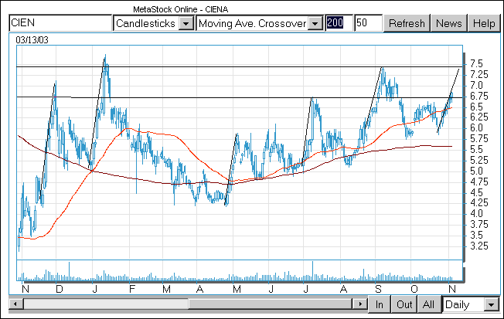
Task: Click the 6.75 price axis label
Action: pyautogui.click(x=479, y=96)
